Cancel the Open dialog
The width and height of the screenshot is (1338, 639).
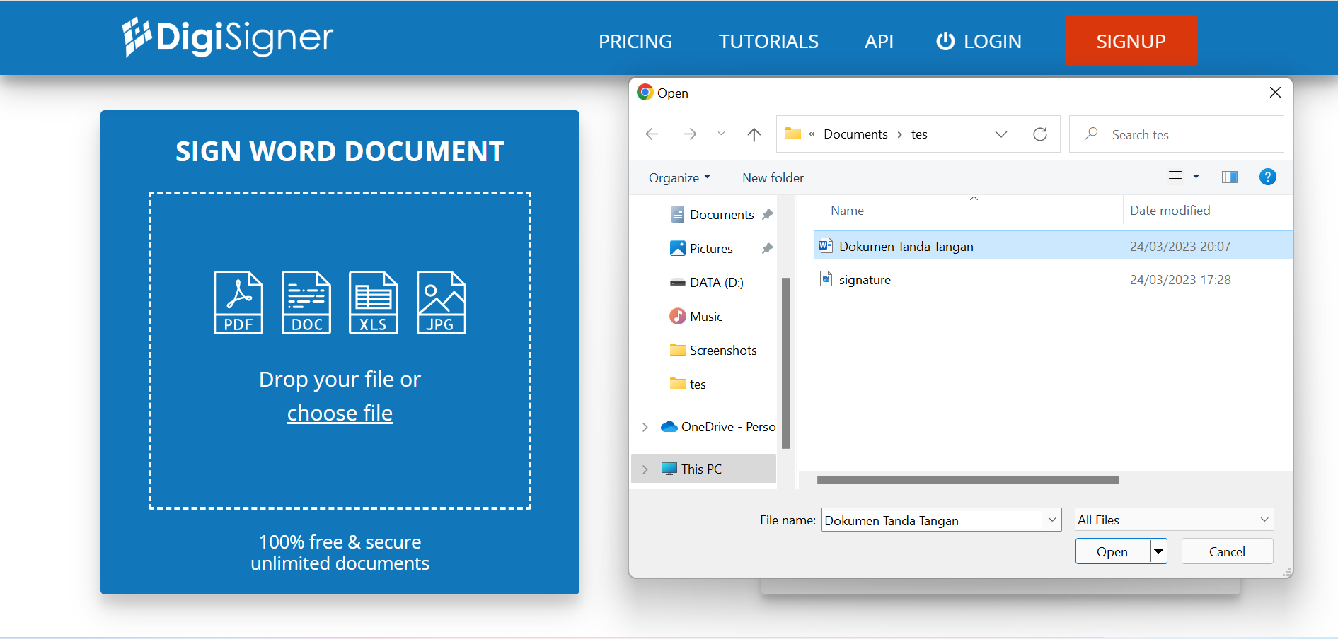[x=1227, y=551]
